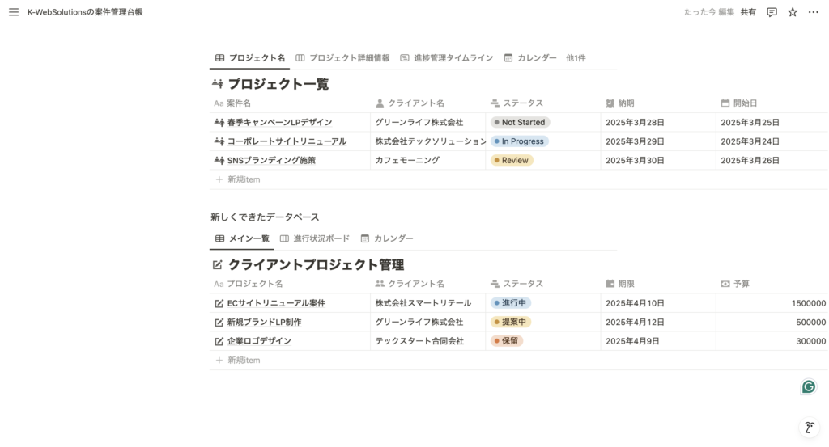This screenshot has height=447, width=829.
Task: Switch to the プロジェクト詳細情報 tab
Action: (x=342, y=58)
